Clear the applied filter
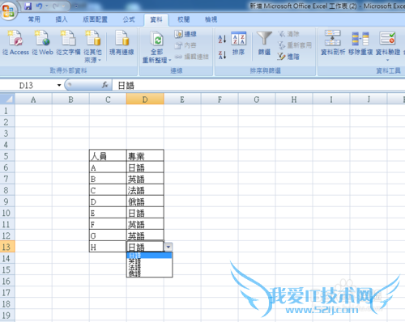 tap(289, 34)
